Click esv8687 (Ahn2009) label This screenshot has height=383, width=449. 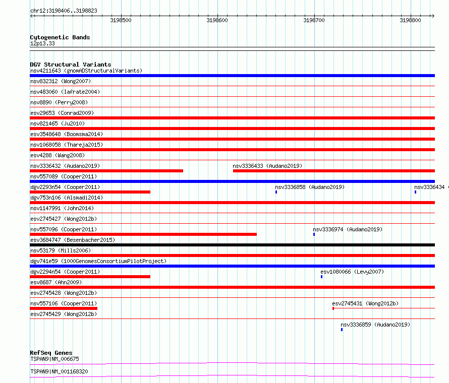(56, 282)
